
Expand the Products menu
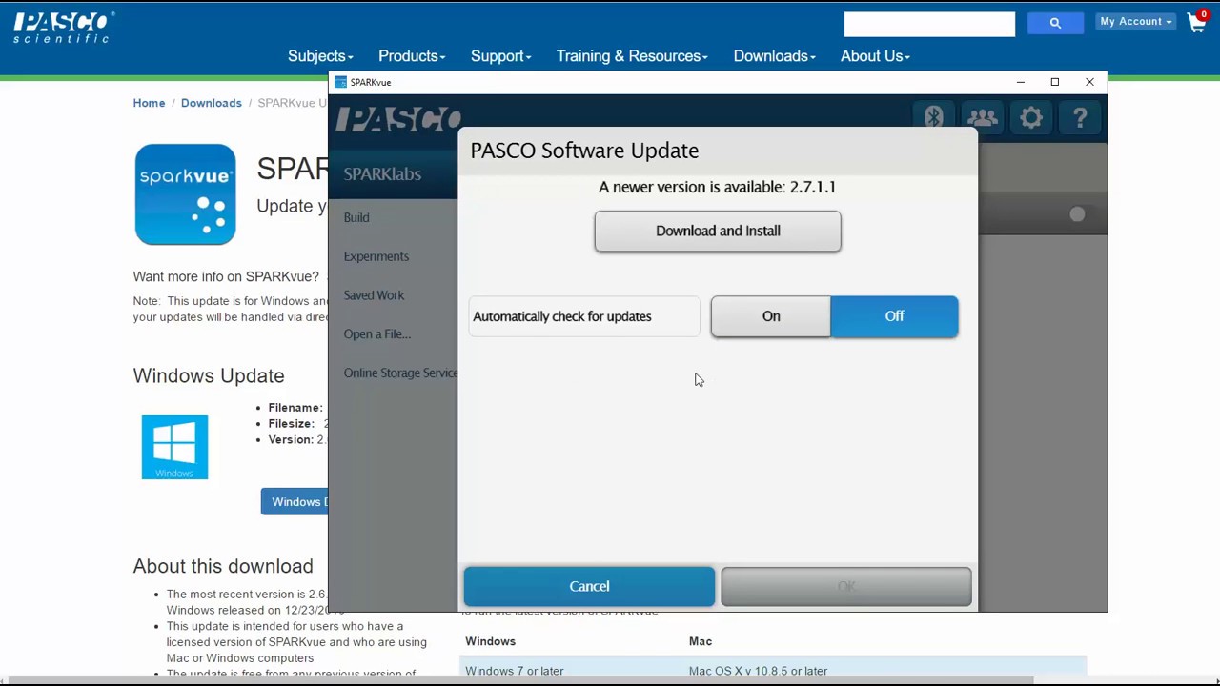pos(412,56)
